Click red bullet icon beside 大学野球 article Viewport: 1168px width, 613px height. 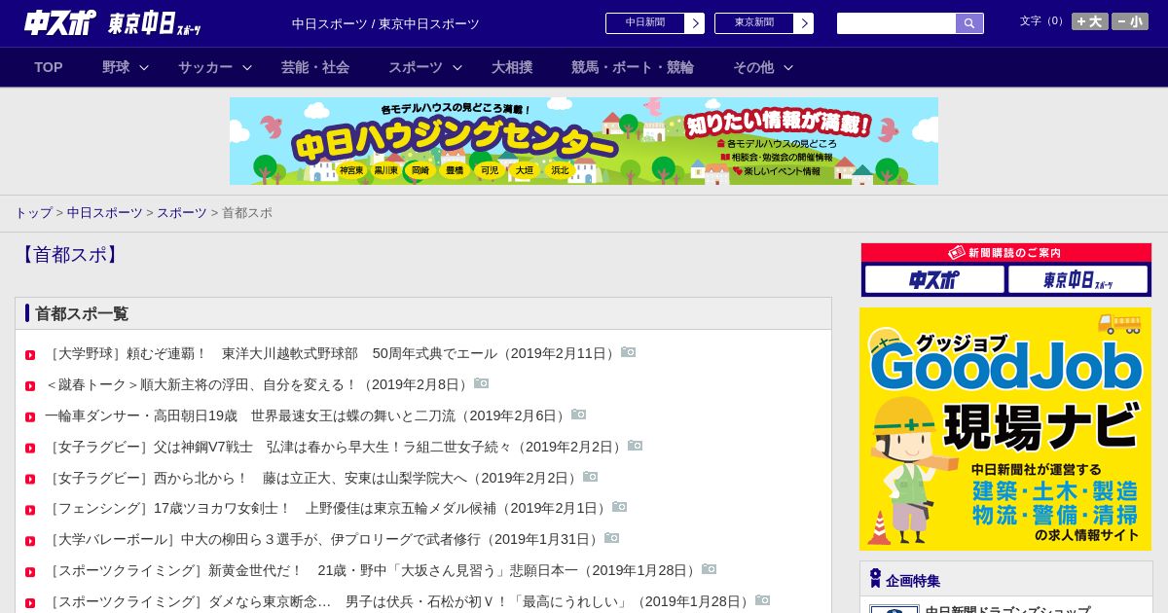click(30, 355)
